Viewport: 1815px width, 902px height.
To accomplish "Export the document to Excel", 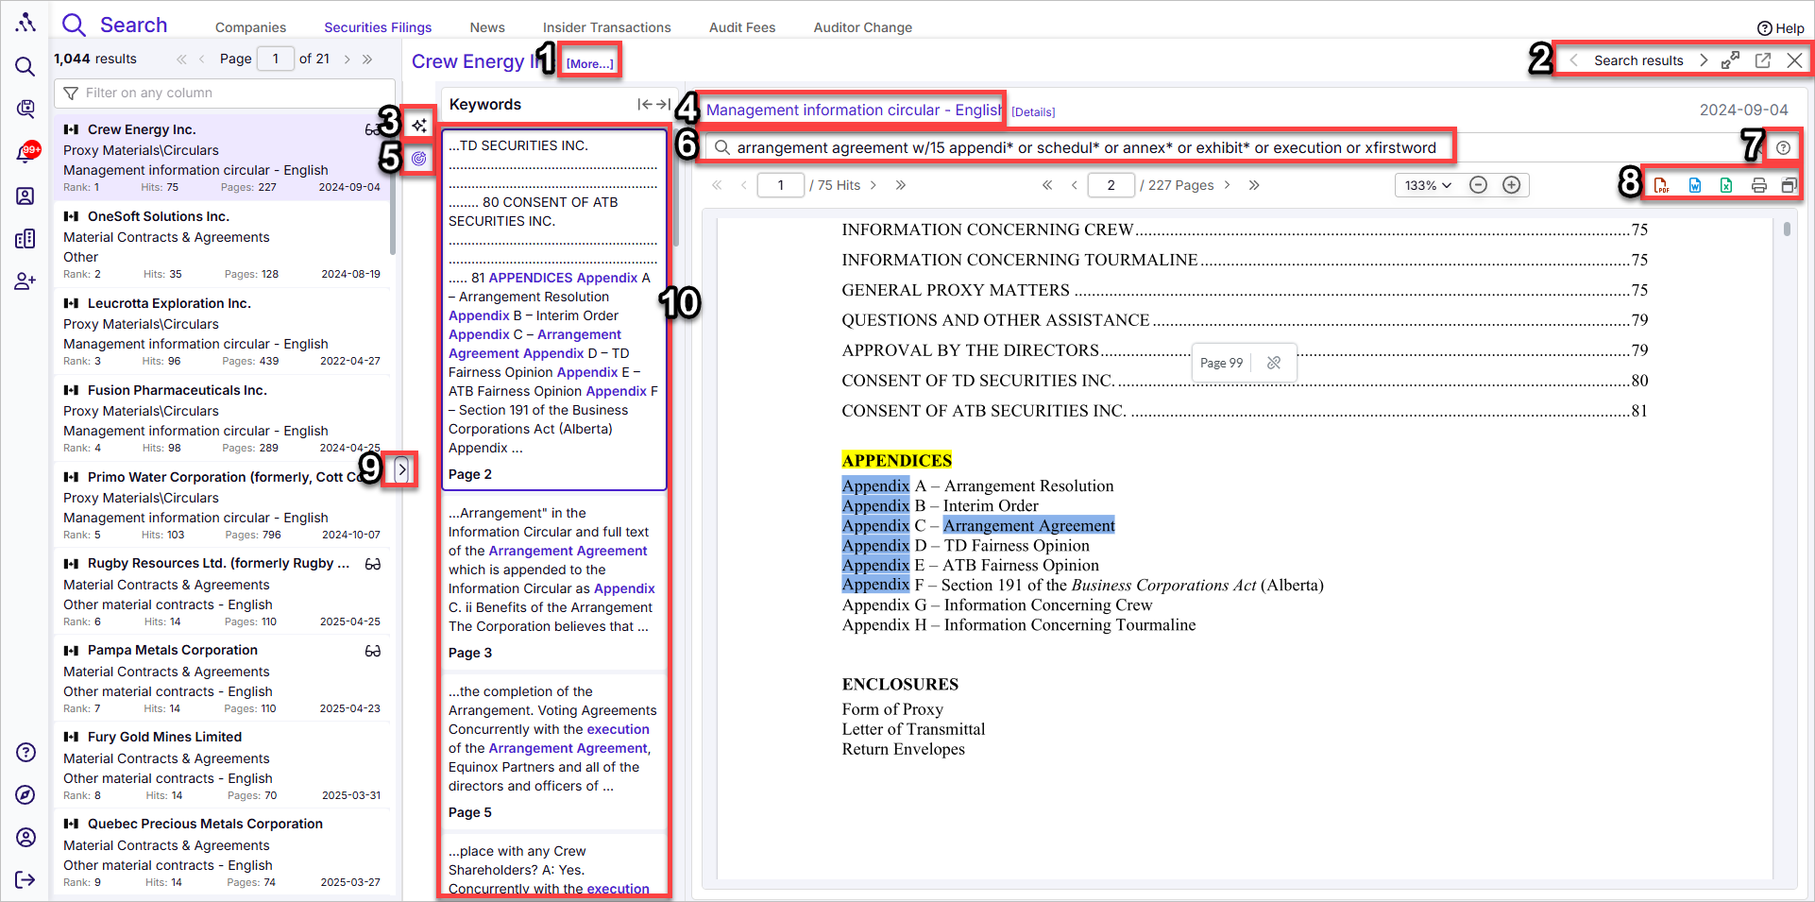I will (x=1726, y=185).
